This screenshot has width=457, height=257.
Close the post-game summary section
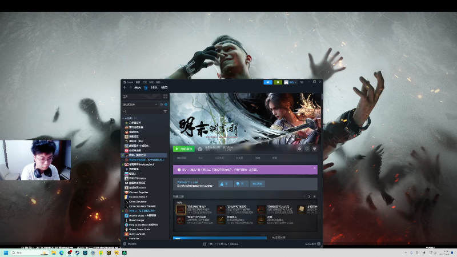(x=315, y=196)
